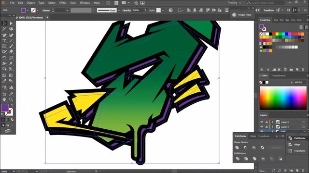
Task: Click the Search Adobe Stock field
Action: [266, 3]
